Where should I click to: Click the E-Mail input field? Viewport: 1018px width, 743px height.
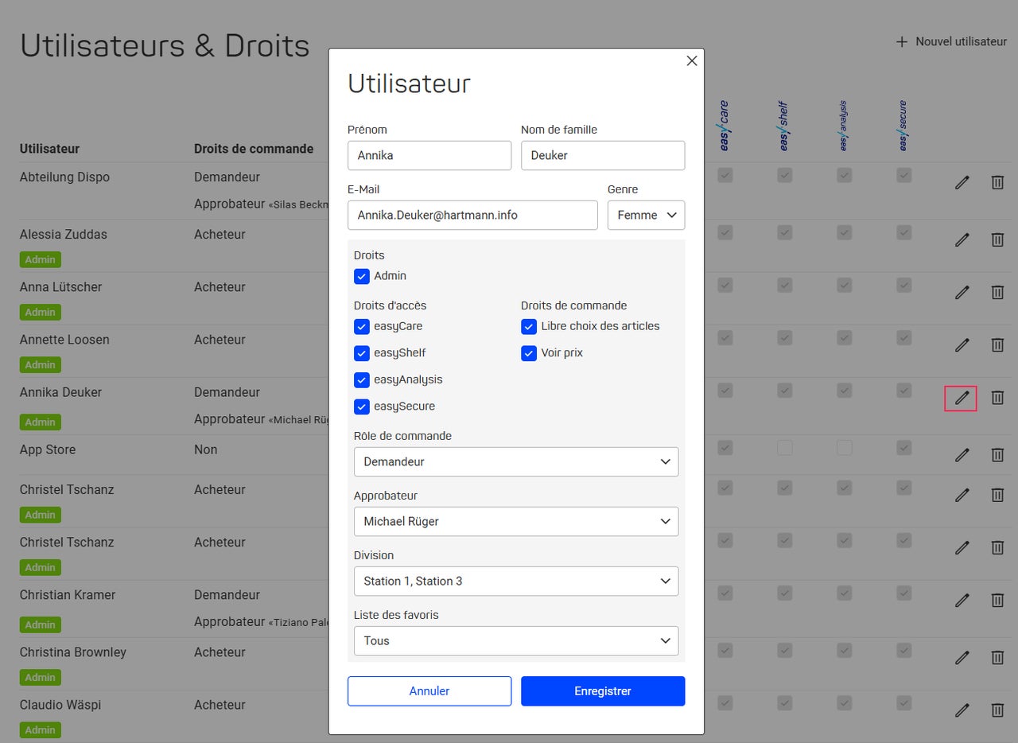(472, 215)
